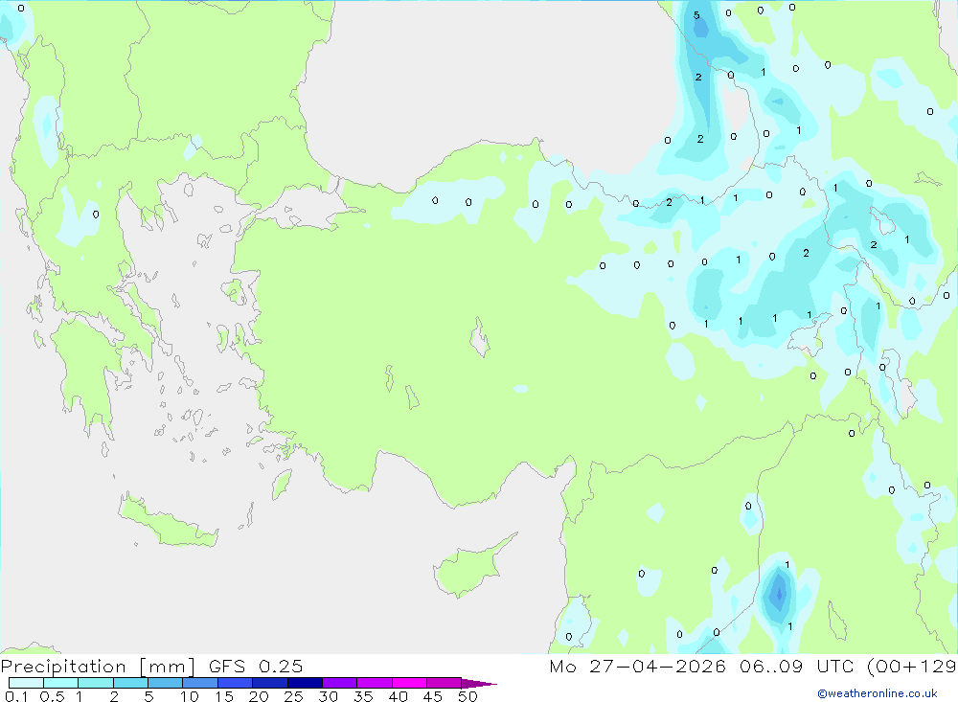This screenshot has height=702, width=958.
Task: Click the '25' legend scale label
Action: [293, 696]
